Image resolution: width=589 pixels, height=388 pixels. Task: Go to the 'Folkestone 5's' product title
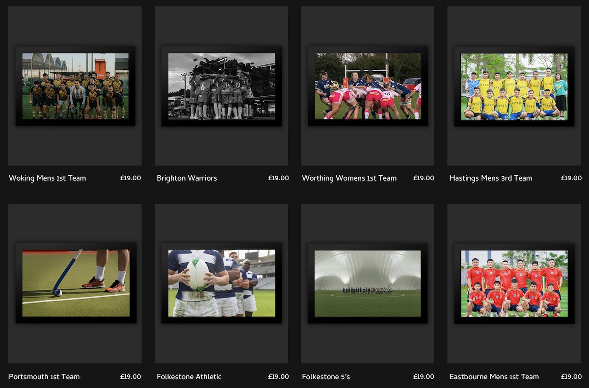(x=326, y=377)
